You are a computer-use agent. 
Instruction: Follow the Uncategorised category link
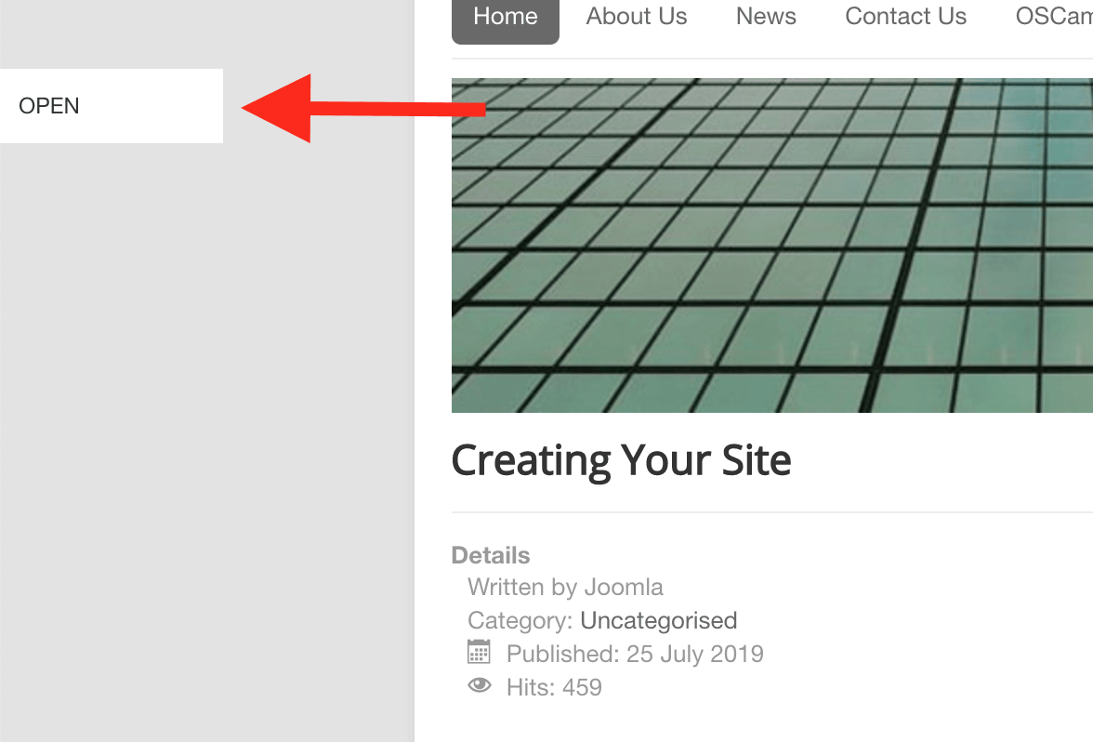tap(658, 620)
